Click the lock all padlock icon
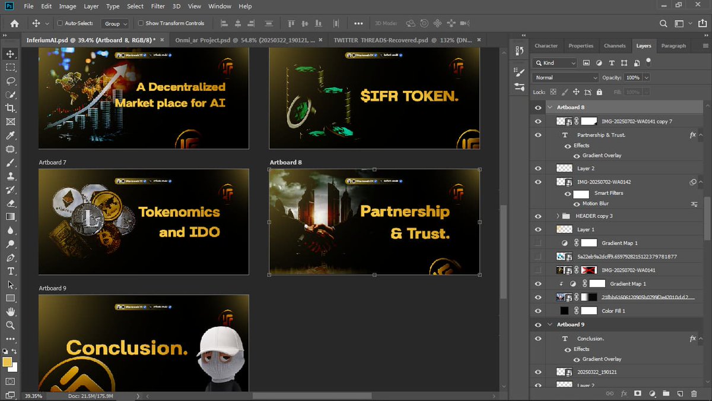Image resolution: width=712 pixels, height=401 pixels. point(599,92)
